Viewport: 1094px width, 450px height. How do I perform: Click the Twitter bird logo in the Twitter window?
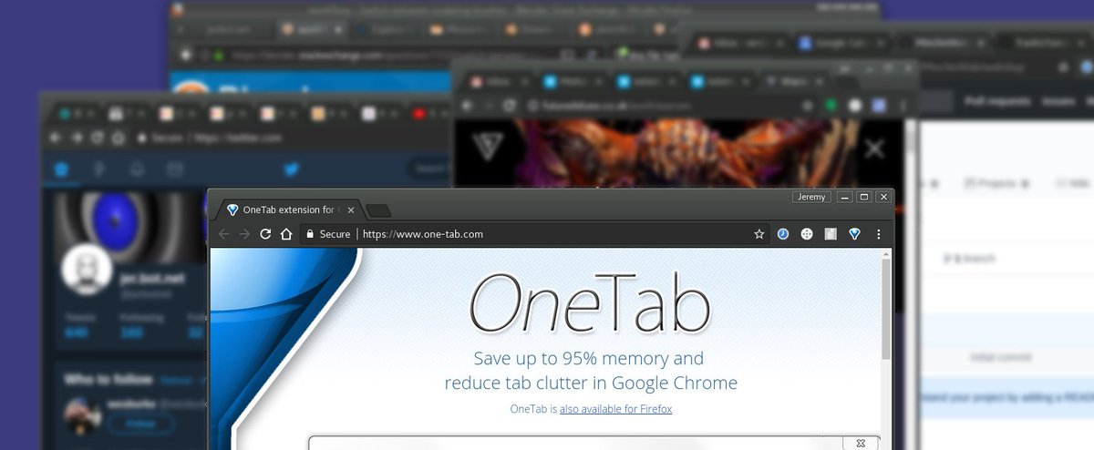tap(292, 169)
